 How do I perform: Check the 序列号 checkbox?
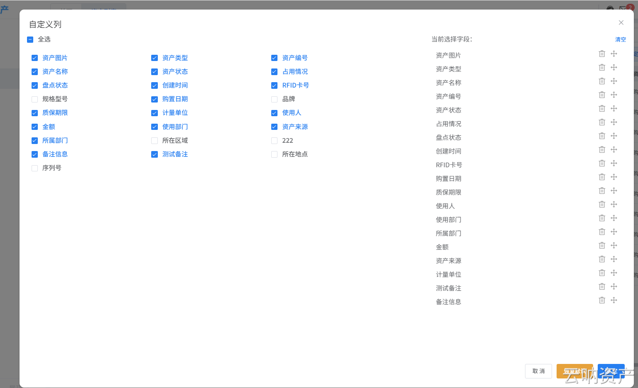[34, 168]
